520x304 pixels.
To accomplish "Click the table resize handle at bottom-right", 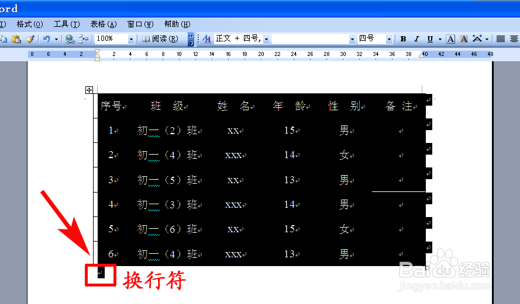I will point(427,268).
